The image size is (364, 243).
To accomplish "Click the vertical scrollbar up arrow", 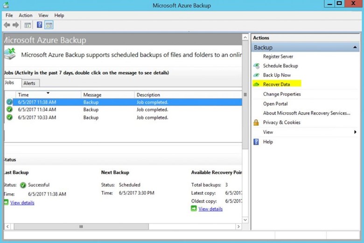I will [x=245, y=37].
